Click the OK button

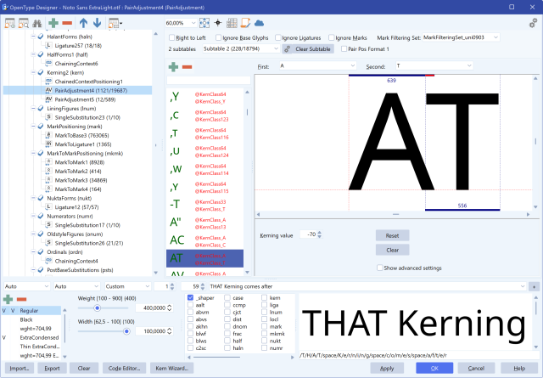[x=434, y=369]
